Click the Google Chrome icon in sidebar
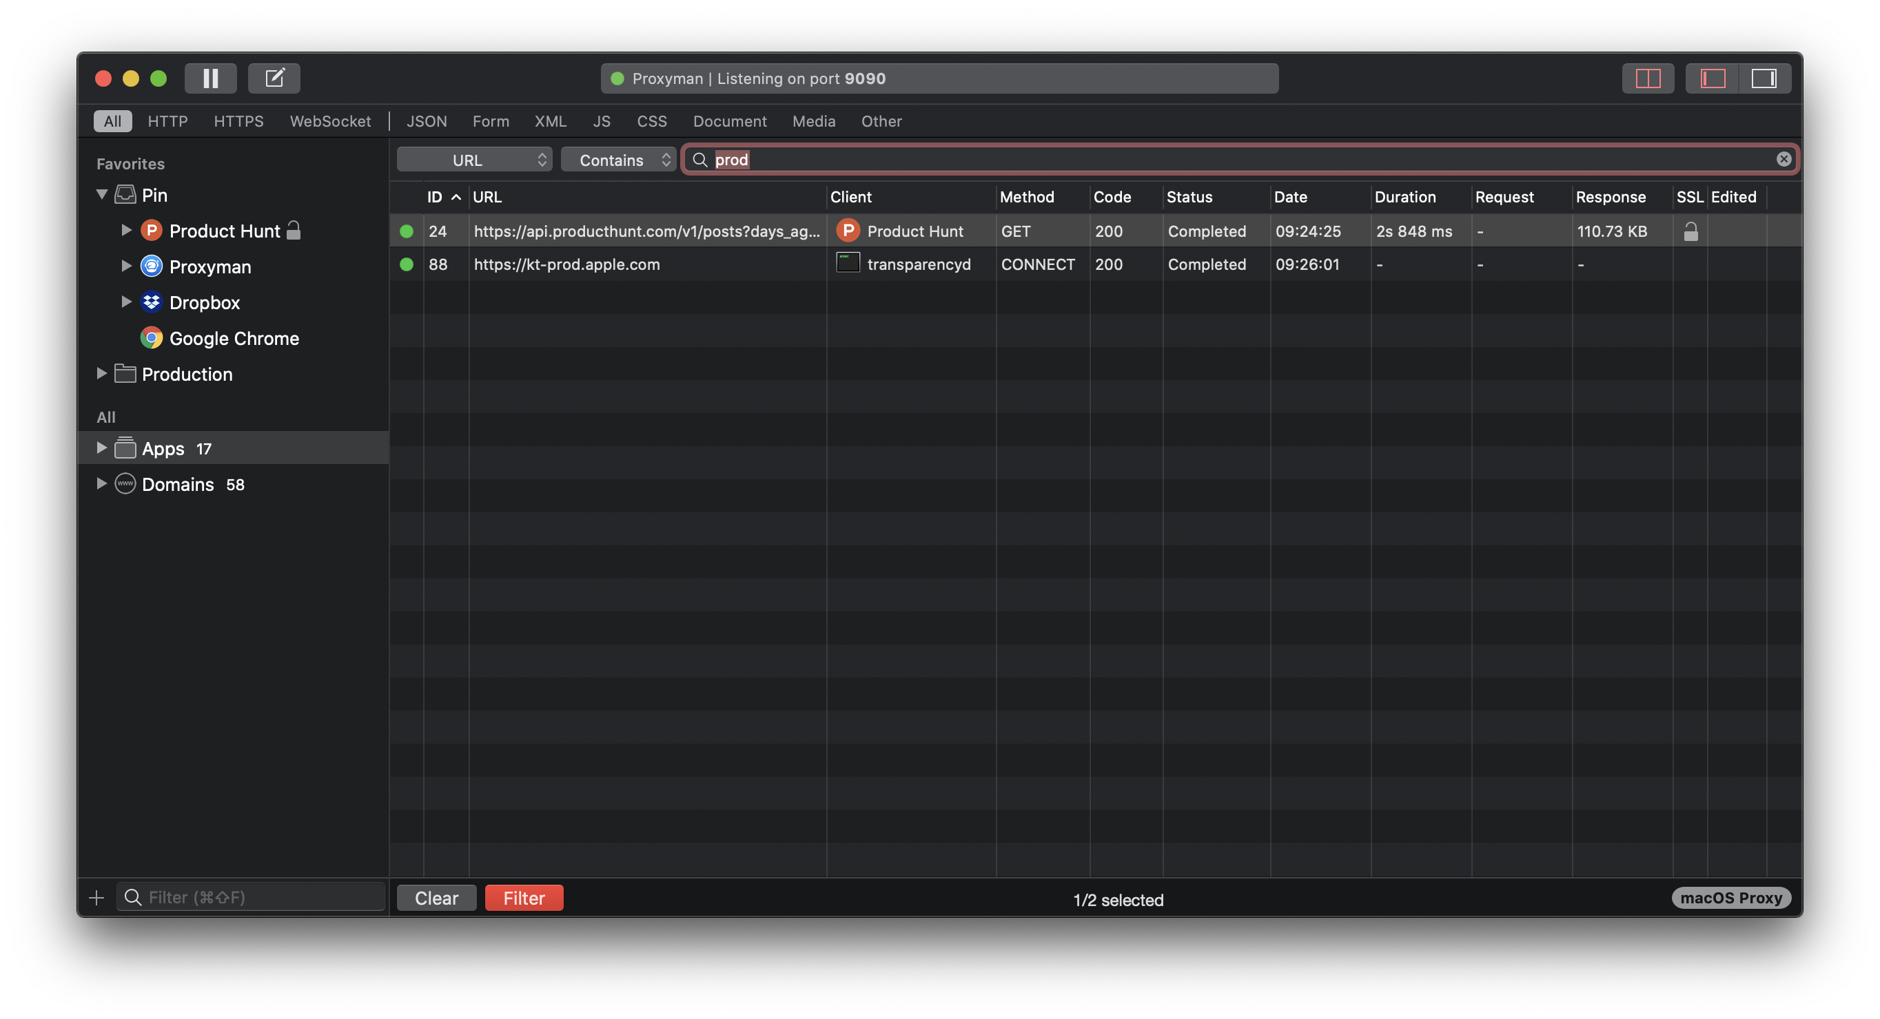This screenshot has width=1880, height=1019. pos(151,337)
